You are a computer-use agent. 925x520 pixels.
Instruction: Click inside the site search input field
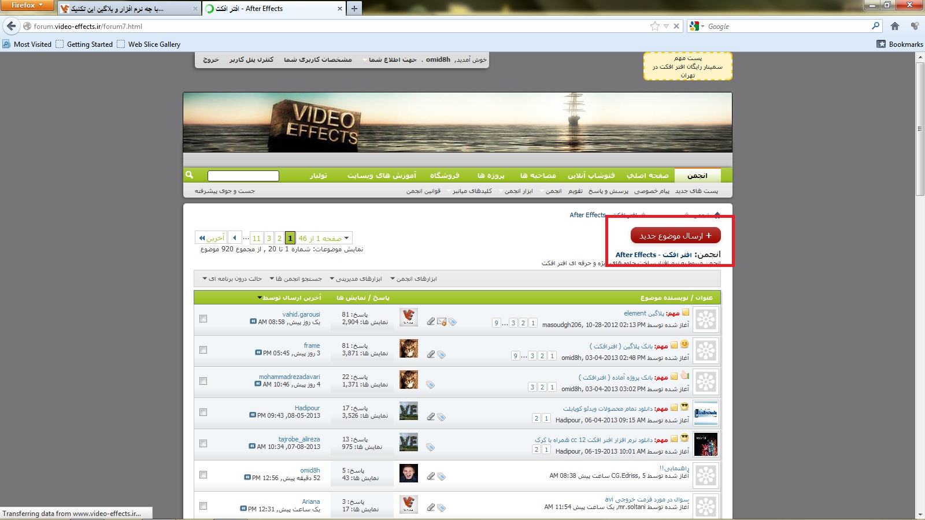point(243,176)
